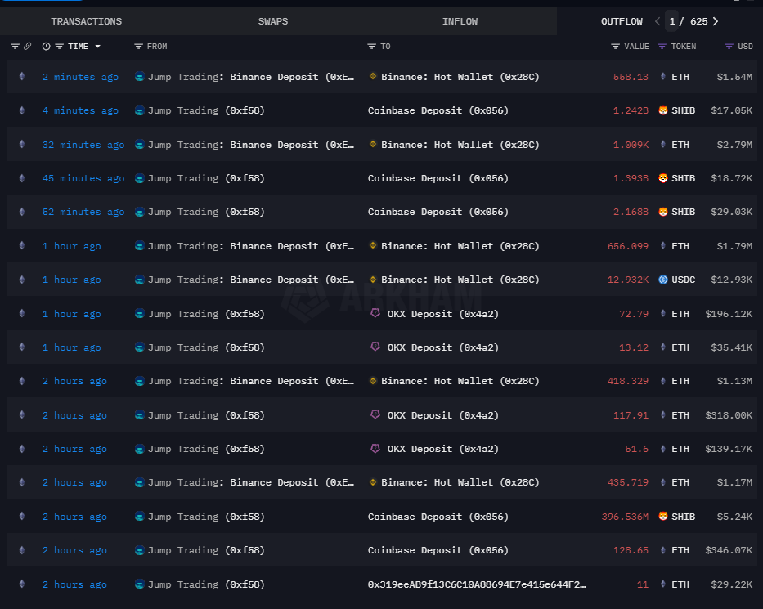Open the chain filter icon at far left
This screenshot has height=609, width=763.
click(x=15, y=47)
